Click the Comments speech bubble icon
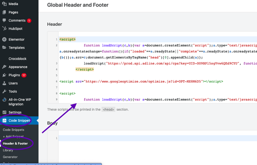 pos(4,20)
